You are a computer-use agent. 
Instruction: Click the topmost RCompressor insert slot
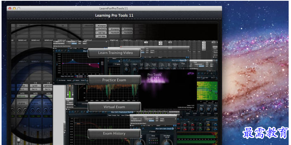(x=101, y=26)
